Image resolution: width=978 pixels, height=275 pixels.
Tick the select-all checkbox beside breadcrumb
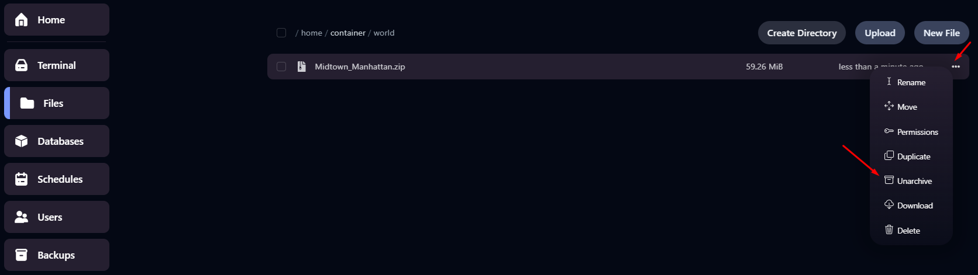[x=281, y=33]
